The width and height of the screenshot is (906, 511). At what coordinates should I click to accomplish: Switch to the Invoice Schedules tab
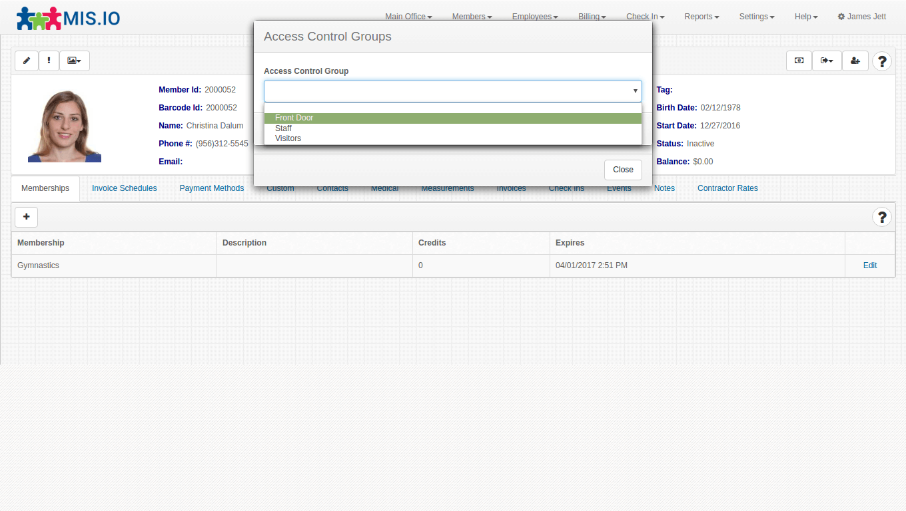click(x=125, y=188)
